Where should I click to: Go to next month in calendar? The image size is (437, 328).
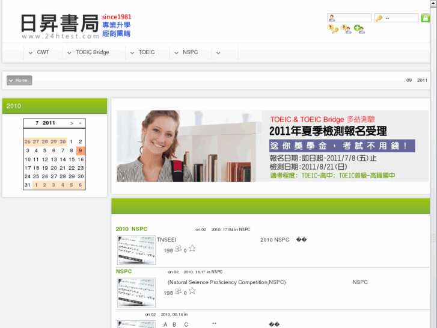point(72,123)
